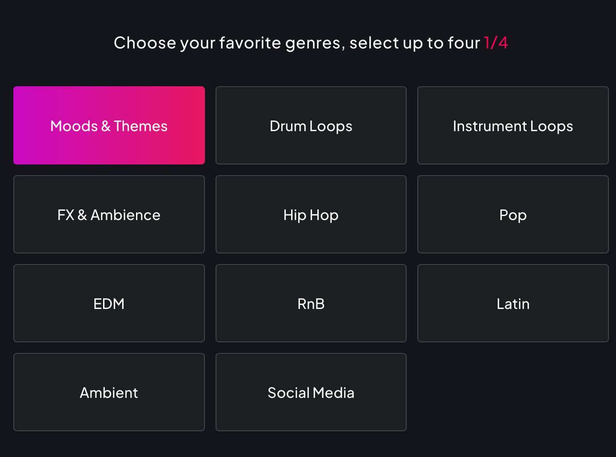Choose the RnB genre tile
Image resolution: width=616 pixels, height=457 pixels.
point(311,304)
